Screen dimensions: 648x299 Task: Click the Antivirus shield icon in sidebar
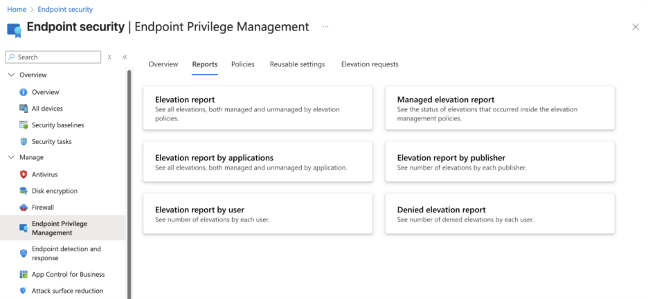(x=24, y=174)
